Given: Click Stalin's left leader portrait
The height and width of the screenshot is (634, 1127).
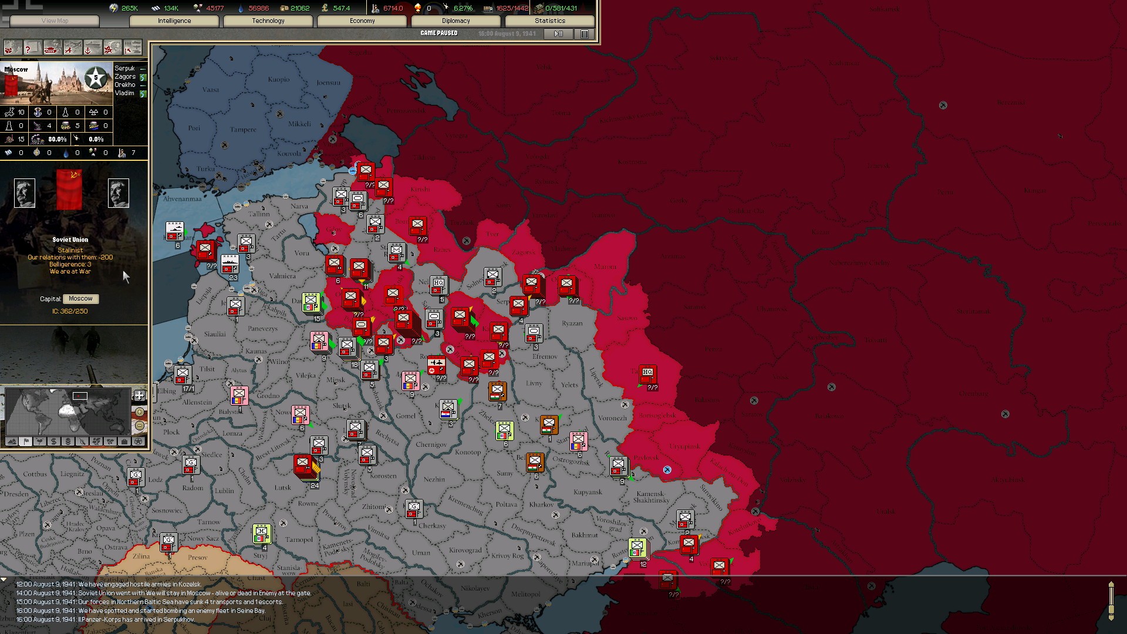Looking at the screenshot, I should click(x=25, y=193).
